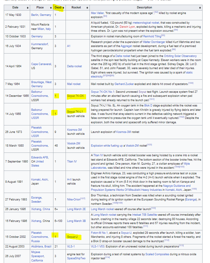
Task: Open citation reference 101
Action: [x=152, y=99]
